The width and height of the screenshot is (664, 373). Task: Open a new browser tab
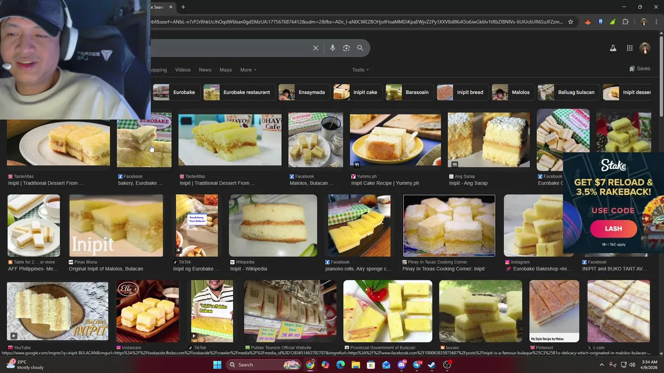[x=183, y=7]
